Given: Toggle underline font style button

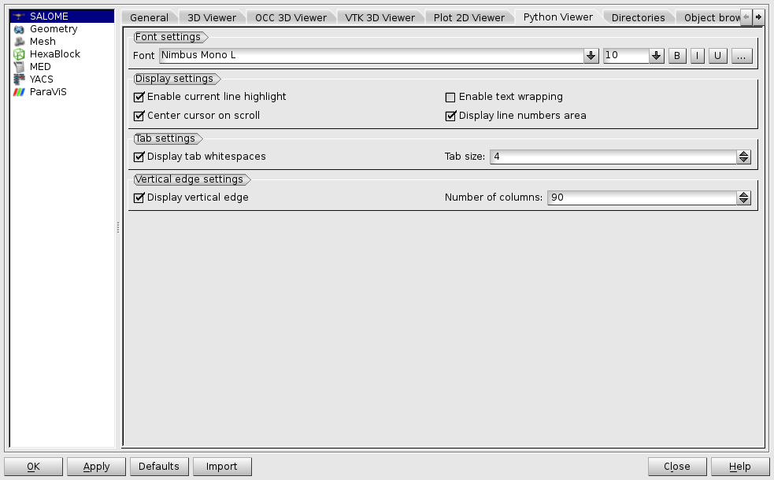Looking at the screenshot, I should click(x=717, y=56).
